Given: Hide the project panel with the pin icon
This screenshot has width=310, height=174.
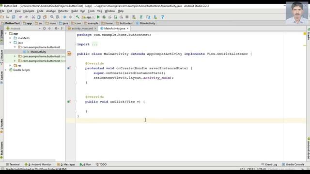Looking at the screenshot, I should coord(62,29).
